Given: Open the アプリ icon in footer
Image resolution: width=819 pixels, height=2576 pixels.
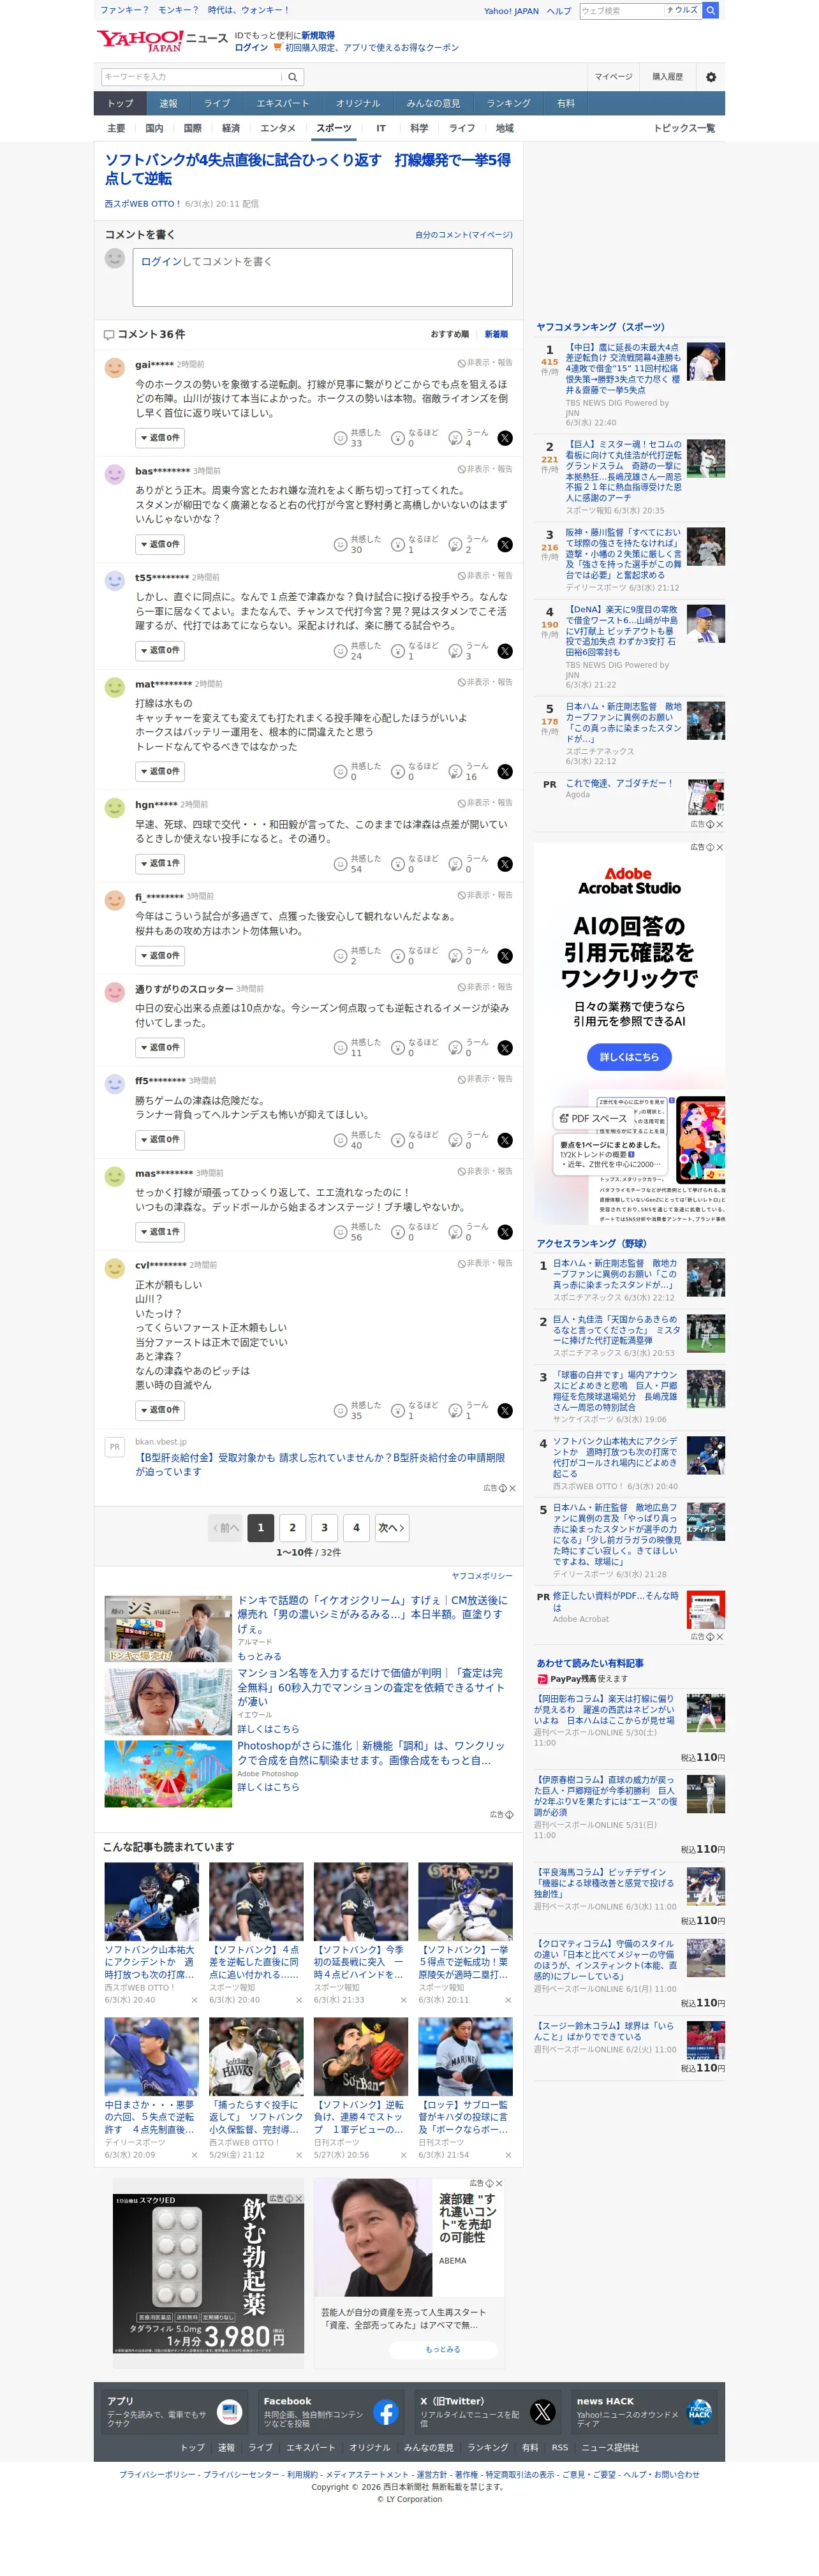Looking at the screenshot, I should [x=229, y=2412].
